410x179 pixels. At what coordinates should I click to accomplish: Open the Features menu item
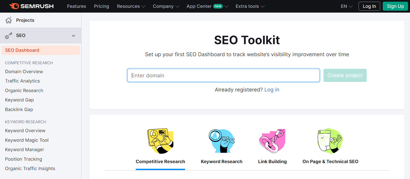pyautogui.click(x=77, y=6)
